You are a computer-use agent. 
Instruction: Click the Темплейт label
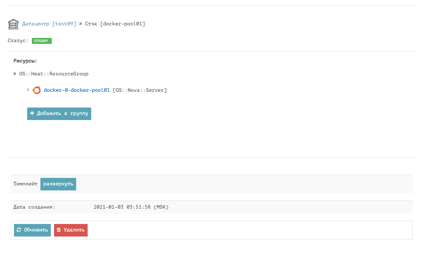click(x=25, y=184)
